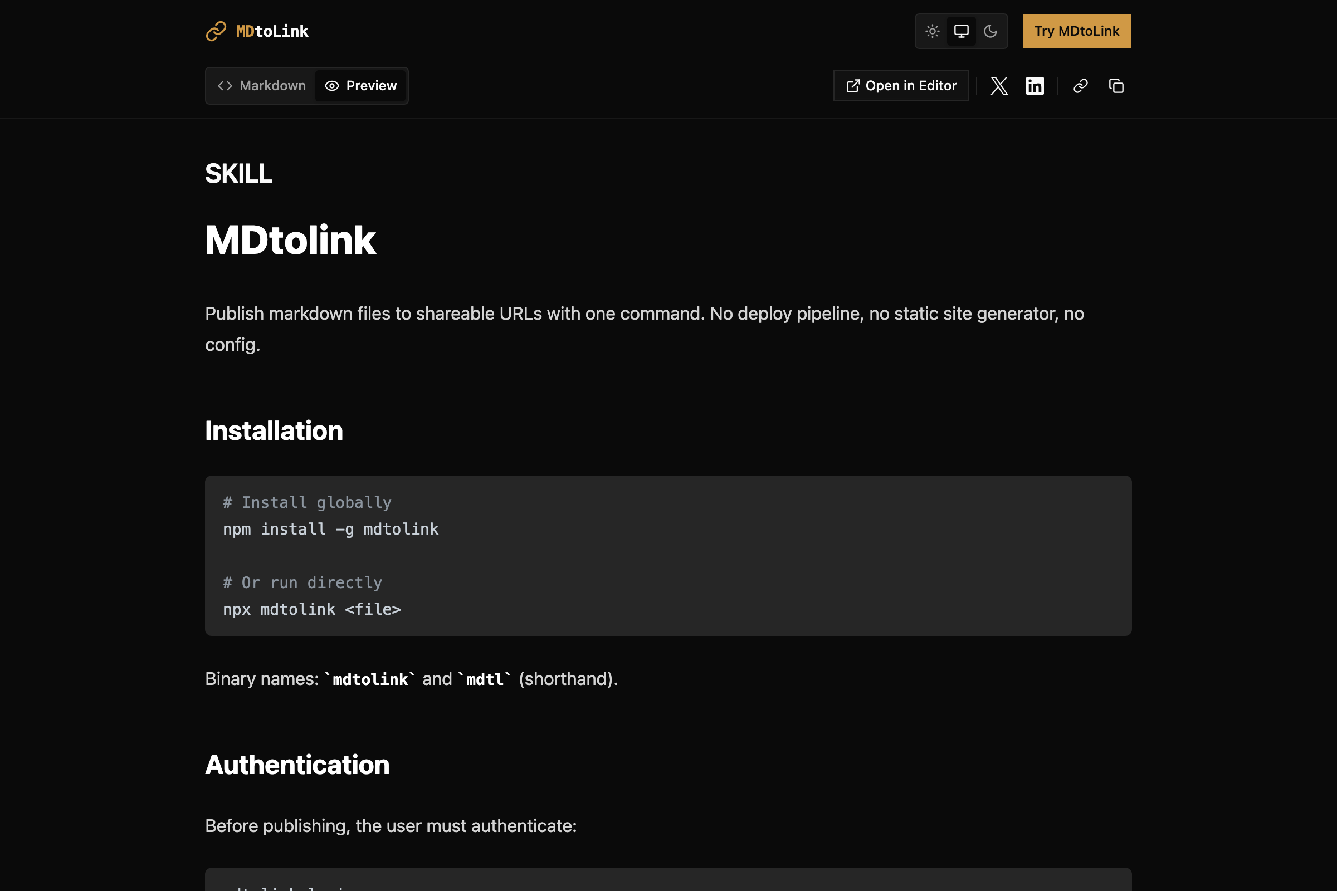The width and height of the screenshot is (1337, 891).
Task: Click the code brackets icon on Markdown tab
Action: click(x=225, y=86)
